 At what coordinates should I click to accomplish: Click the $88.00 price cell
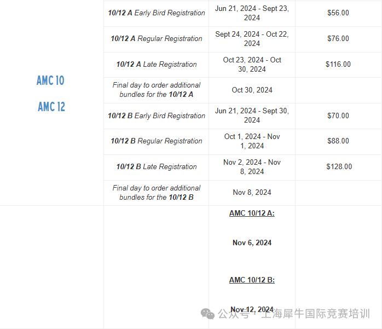[338, 141]
